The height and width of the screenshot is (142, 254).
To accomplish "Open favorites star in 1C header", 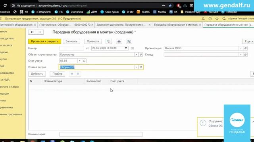I will point(217,19).
